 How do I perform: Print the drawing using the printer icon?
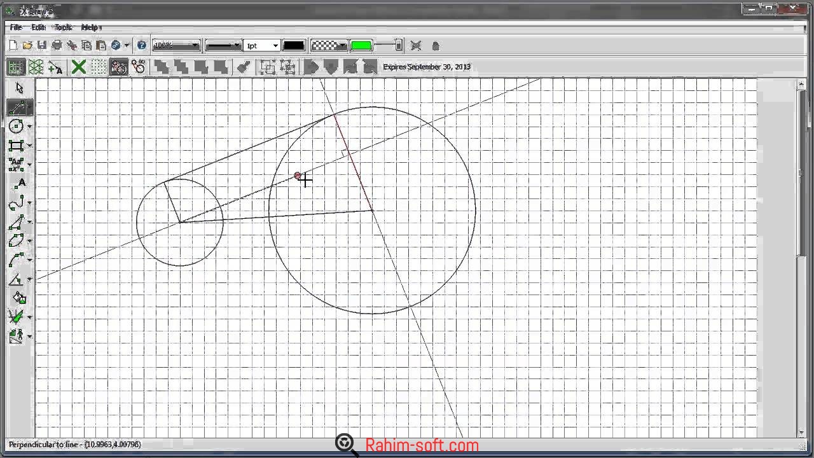tap(57, 46)
